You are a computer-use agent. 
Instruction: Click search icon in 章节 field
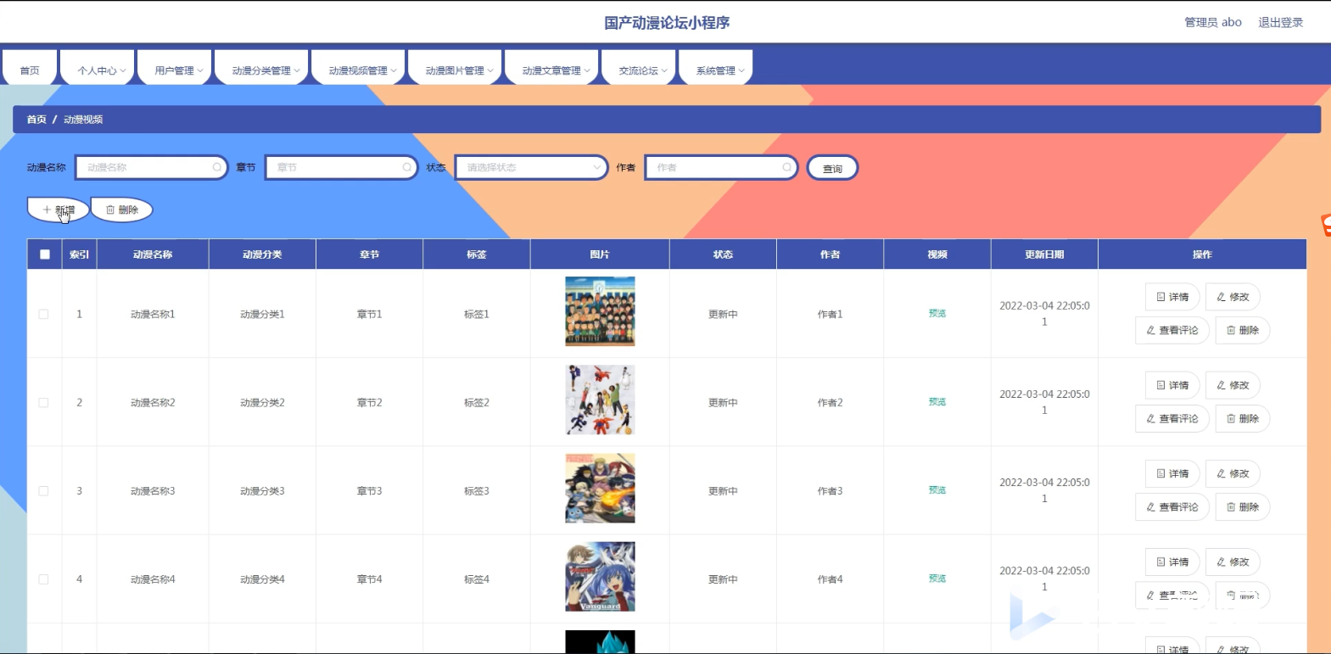tap(407, 168)
